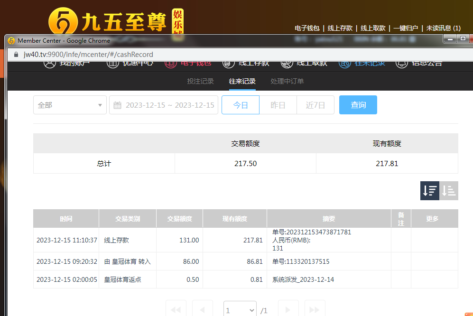473x316 pixels.
Task: Select the 今日 filter
Action: [241, 105]
